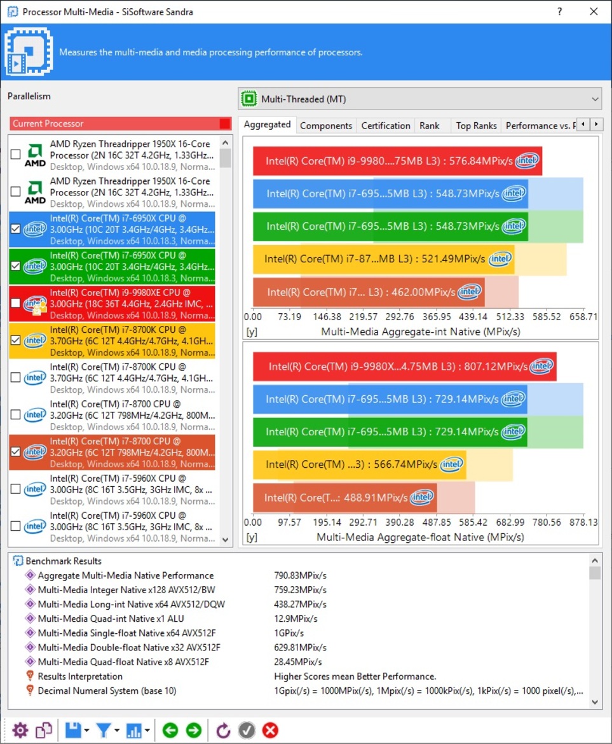Click the Multi-Threaded chip icon
The height and width of the screenshot is (744, 612).
coord(249,99)
